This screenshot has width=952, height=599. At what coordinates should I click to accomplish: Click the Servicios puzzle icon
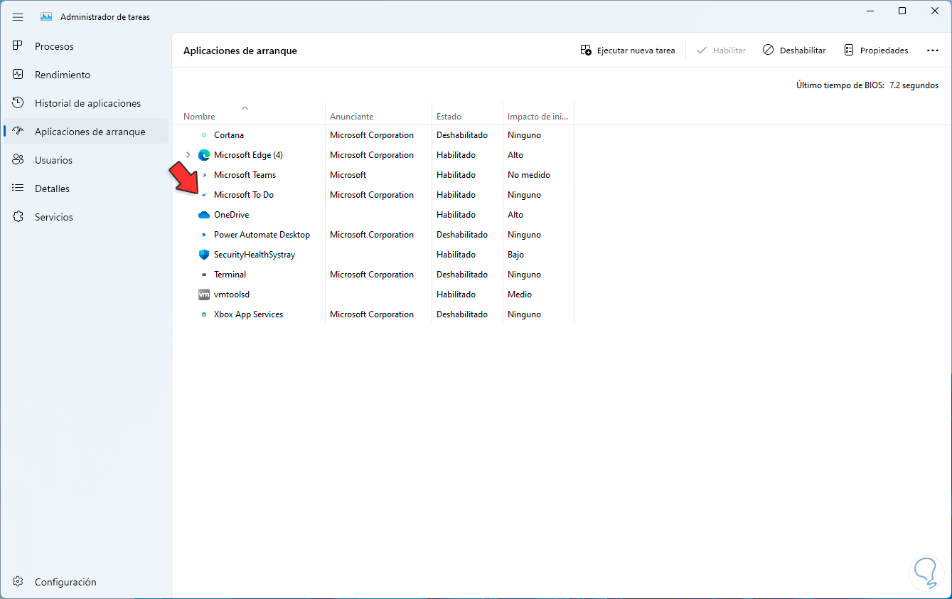pos(19,217)
